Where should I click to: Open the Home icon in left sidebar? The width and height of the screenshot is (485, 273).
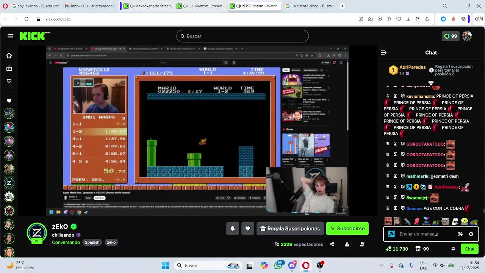[9, 56]
